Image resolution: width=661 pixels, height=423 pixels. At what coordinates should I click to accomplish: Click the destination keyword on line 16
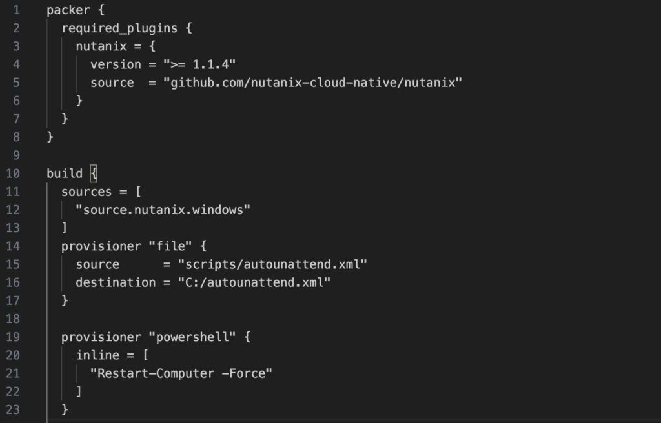click(x=116, y=282)
